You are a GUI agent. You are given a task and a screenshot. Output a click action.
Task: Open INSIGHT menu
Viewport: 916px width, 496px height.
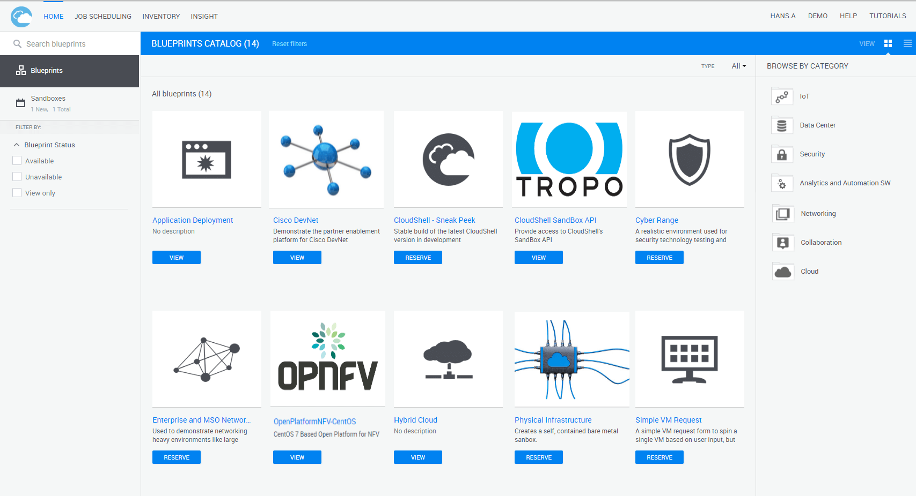point(204,17)
